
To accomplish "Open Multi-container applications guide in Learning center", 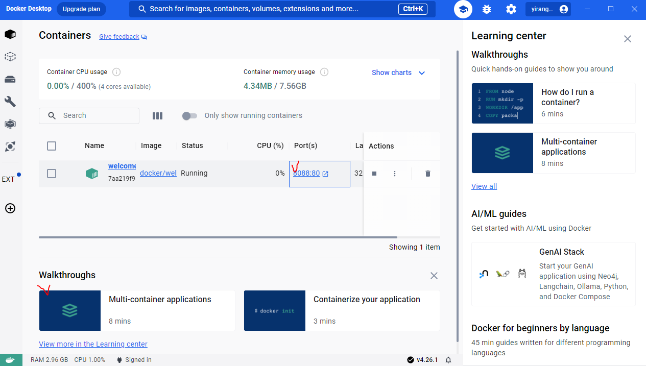I will tap(554, 153).
